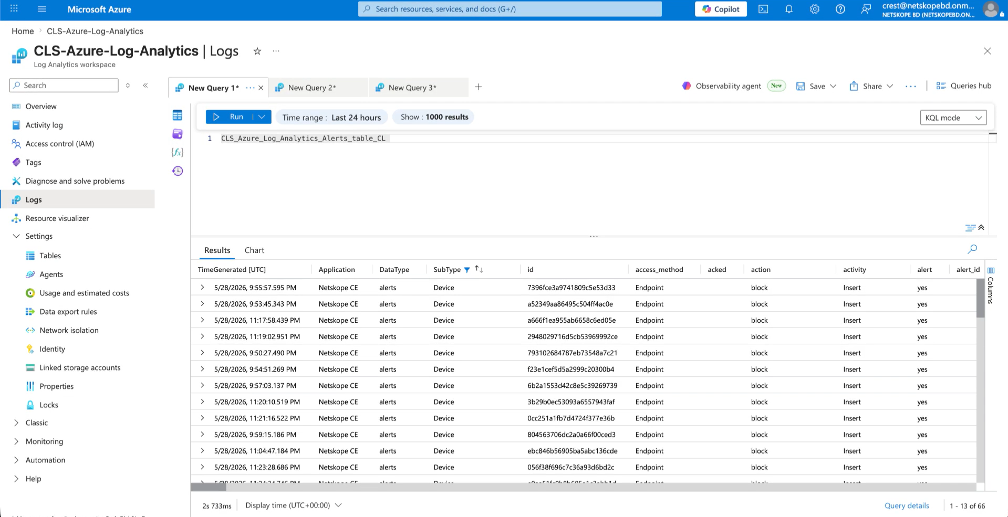Screen dimensions: 1008x517
Task: Open the Share dropdown menu
Action: 890,86
